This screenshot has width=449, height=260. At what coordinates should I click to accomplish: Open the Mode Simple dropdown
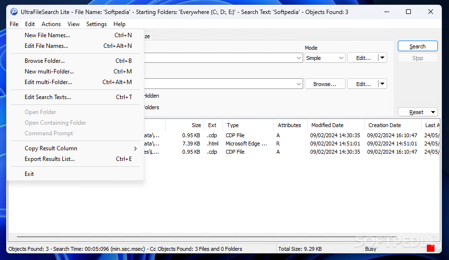point(325,58)
